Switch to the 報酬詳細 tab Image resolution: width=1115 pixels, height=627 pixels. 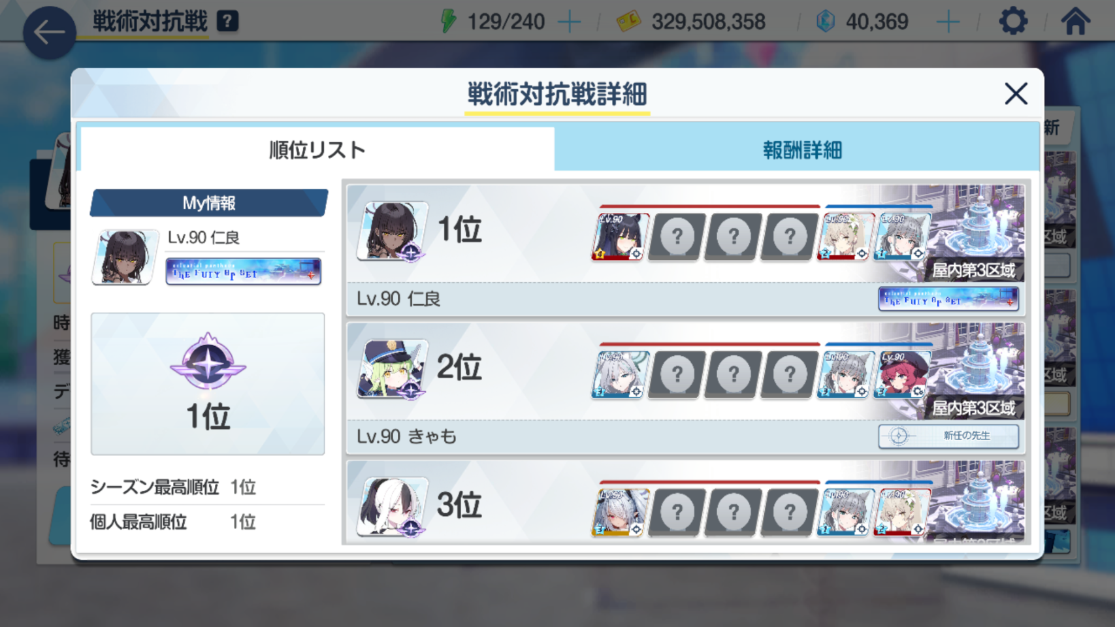801,150
